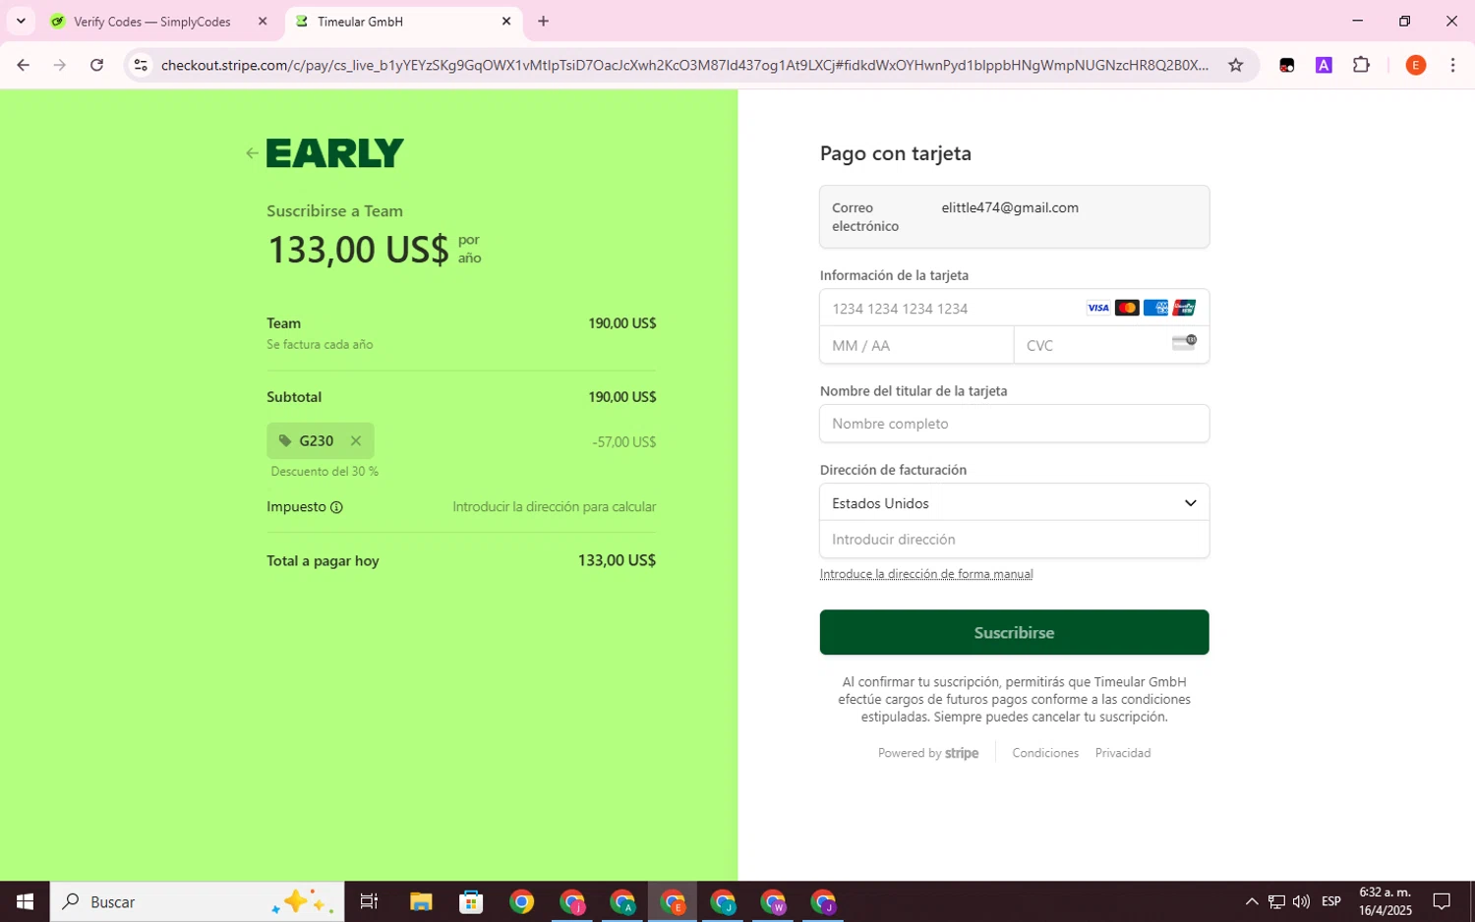1475x922 pixels.
Task: Focus the CVC field
Action: [x=1111, y=346]
